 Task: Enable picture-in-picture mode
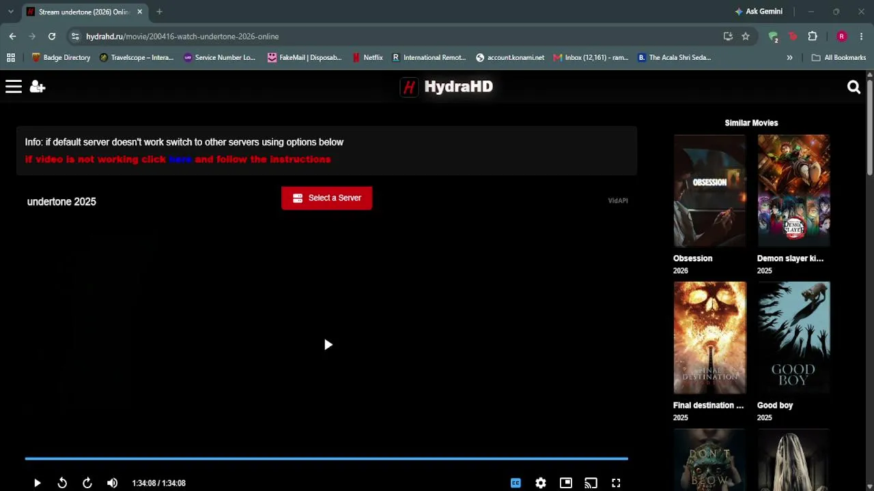pos(566,483)
